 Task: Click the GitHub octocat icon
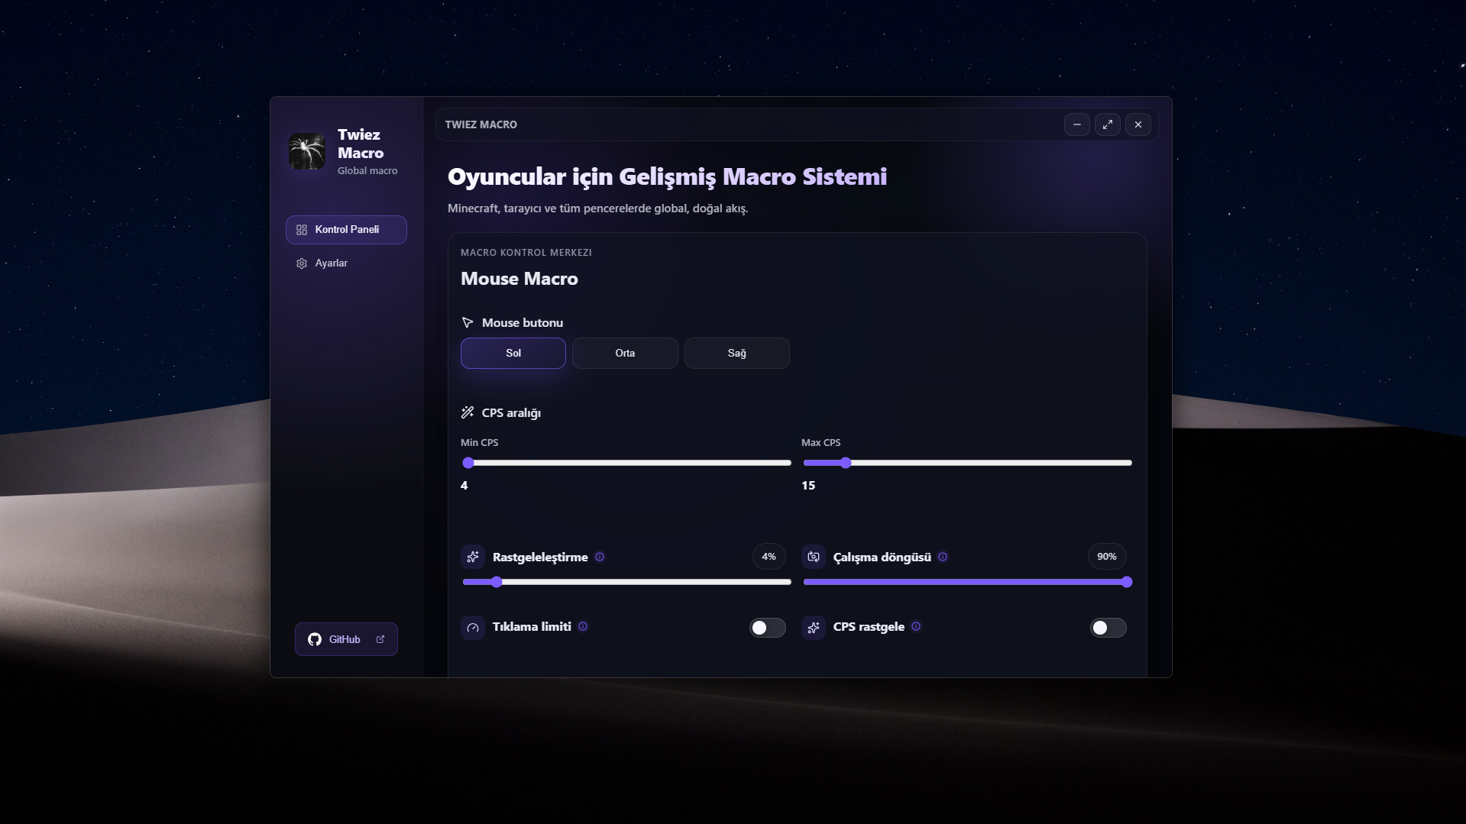tap(315, 639)
